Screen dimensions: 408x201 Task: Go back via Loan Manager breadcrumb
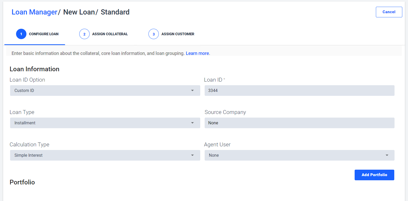(34, 12)
